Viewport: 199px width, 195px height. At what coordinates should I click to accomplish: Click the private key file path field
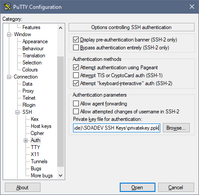(x=117, y=128)
